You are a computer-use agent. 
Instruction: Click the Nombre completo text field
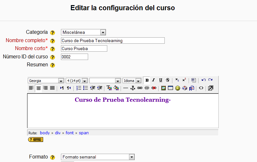(x=113, y=40)
